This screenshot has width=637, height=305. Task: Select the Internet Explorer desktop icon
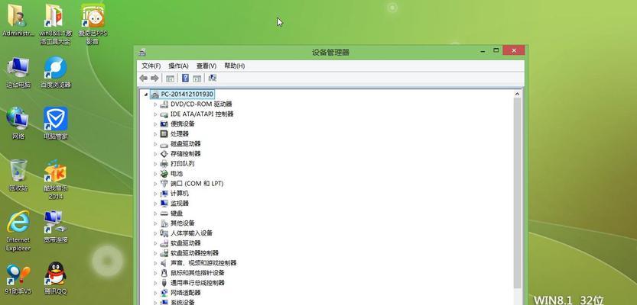click(x=18, y=231)
